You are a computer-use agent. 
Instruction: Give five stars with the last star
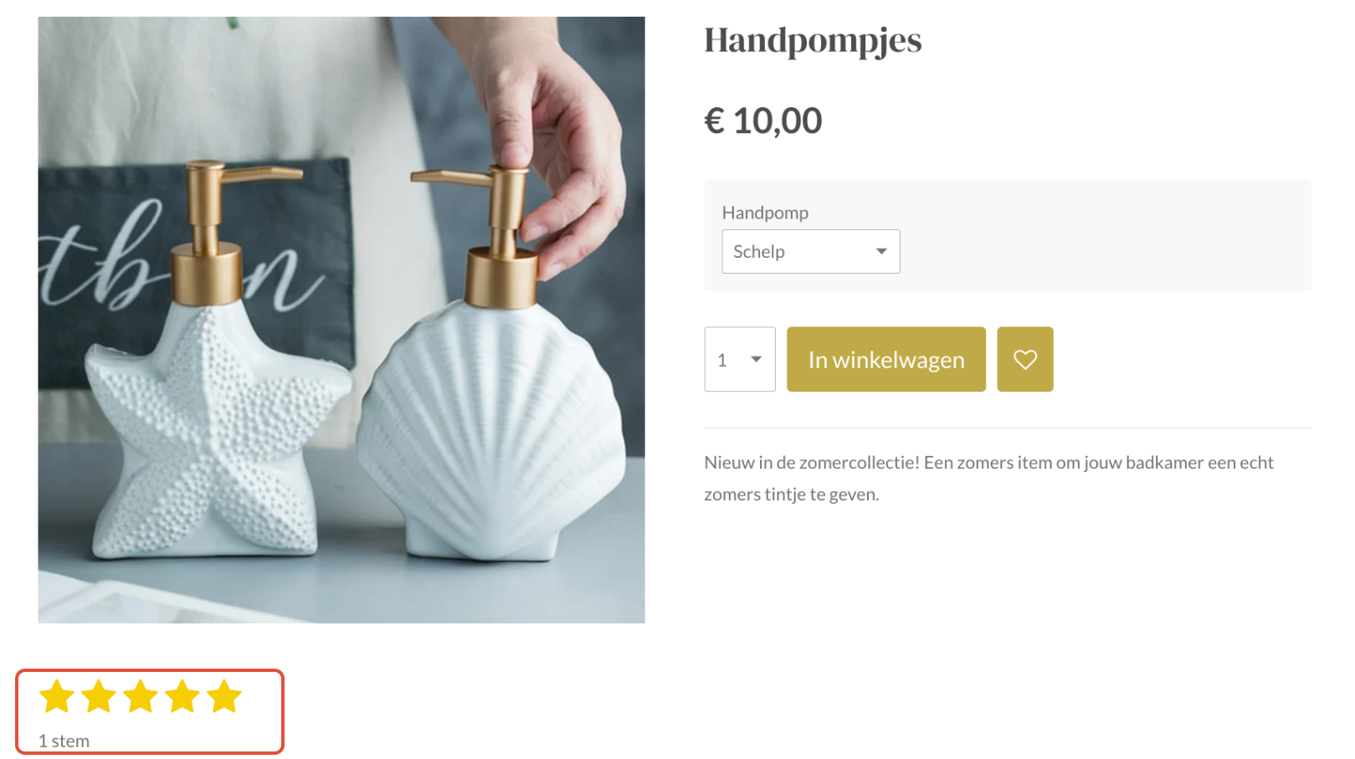224,696
